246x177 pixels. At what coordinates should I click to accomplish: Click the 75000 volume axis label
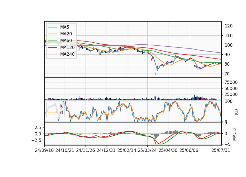coord(231,82)
